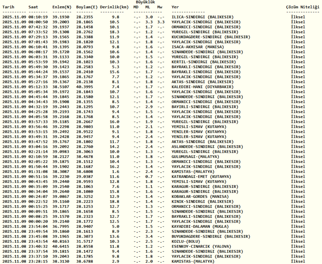Click the Tarih column header

tap(8, 7)
